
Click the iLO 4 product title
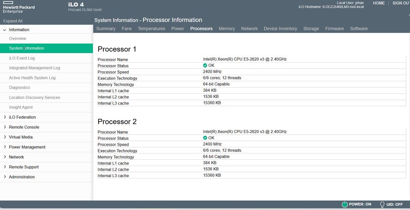click(76, 4)
